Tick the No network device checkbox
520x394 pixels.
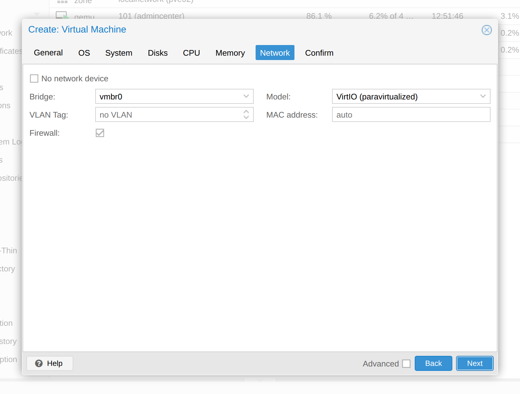(x=34, y=78)
